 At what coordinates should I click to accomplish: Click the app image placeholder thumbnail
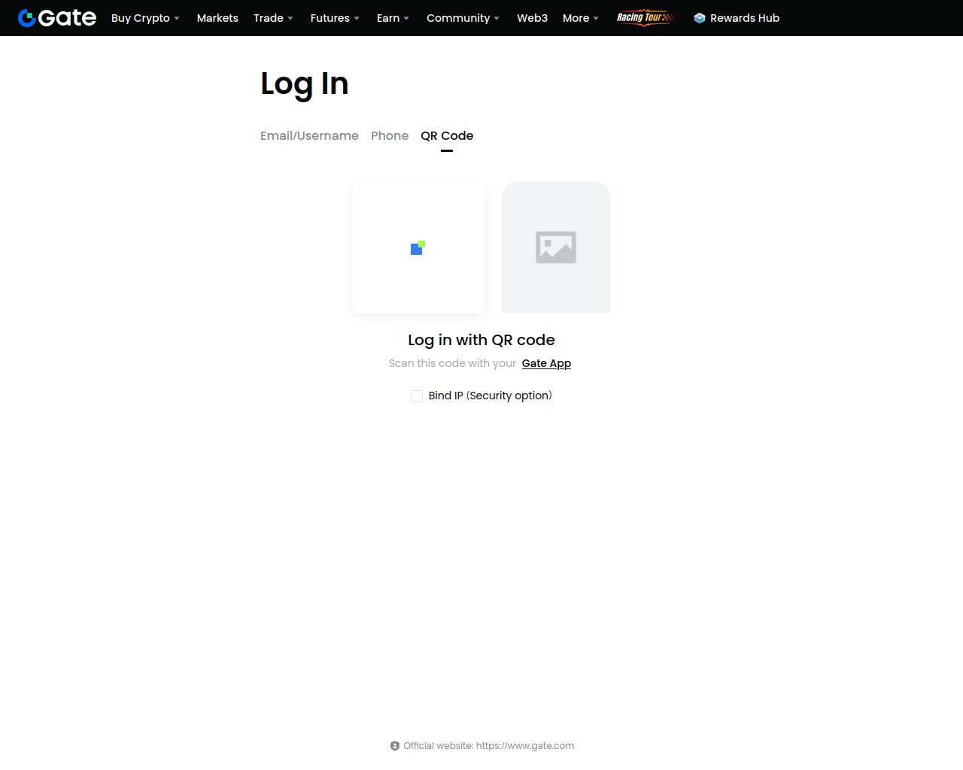point(556,247)
